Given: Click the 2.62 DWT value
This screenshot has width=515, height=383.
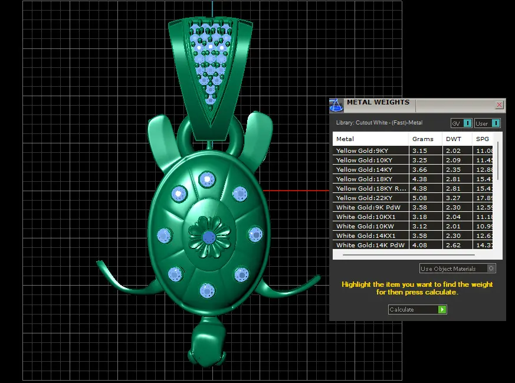Looking at the screenshot, I should point(453,245).
